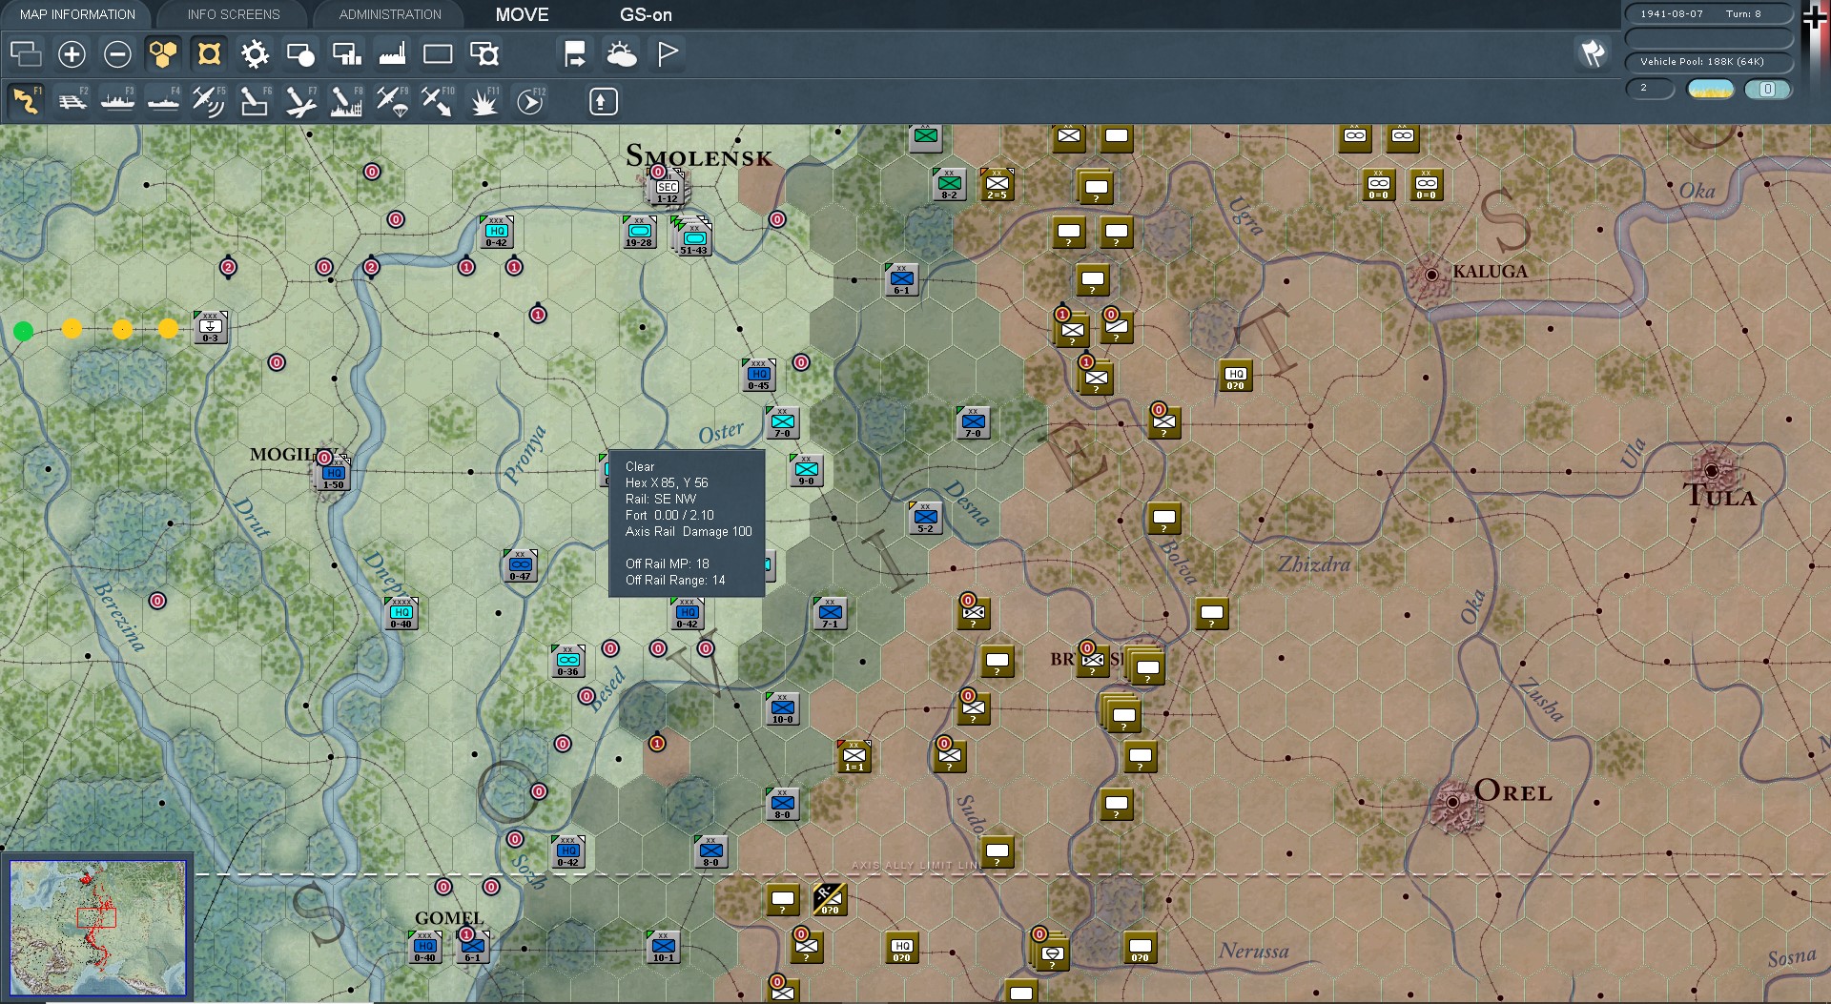1831x1004 pixels.
Task: Select the HQ 1-50 unit at Mogilev
Action: [x=333, y=473]
